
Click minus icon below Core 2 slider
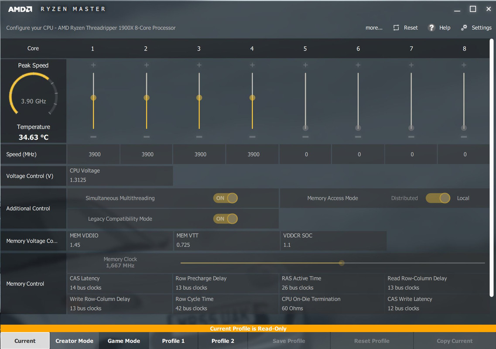click(147, 137)
